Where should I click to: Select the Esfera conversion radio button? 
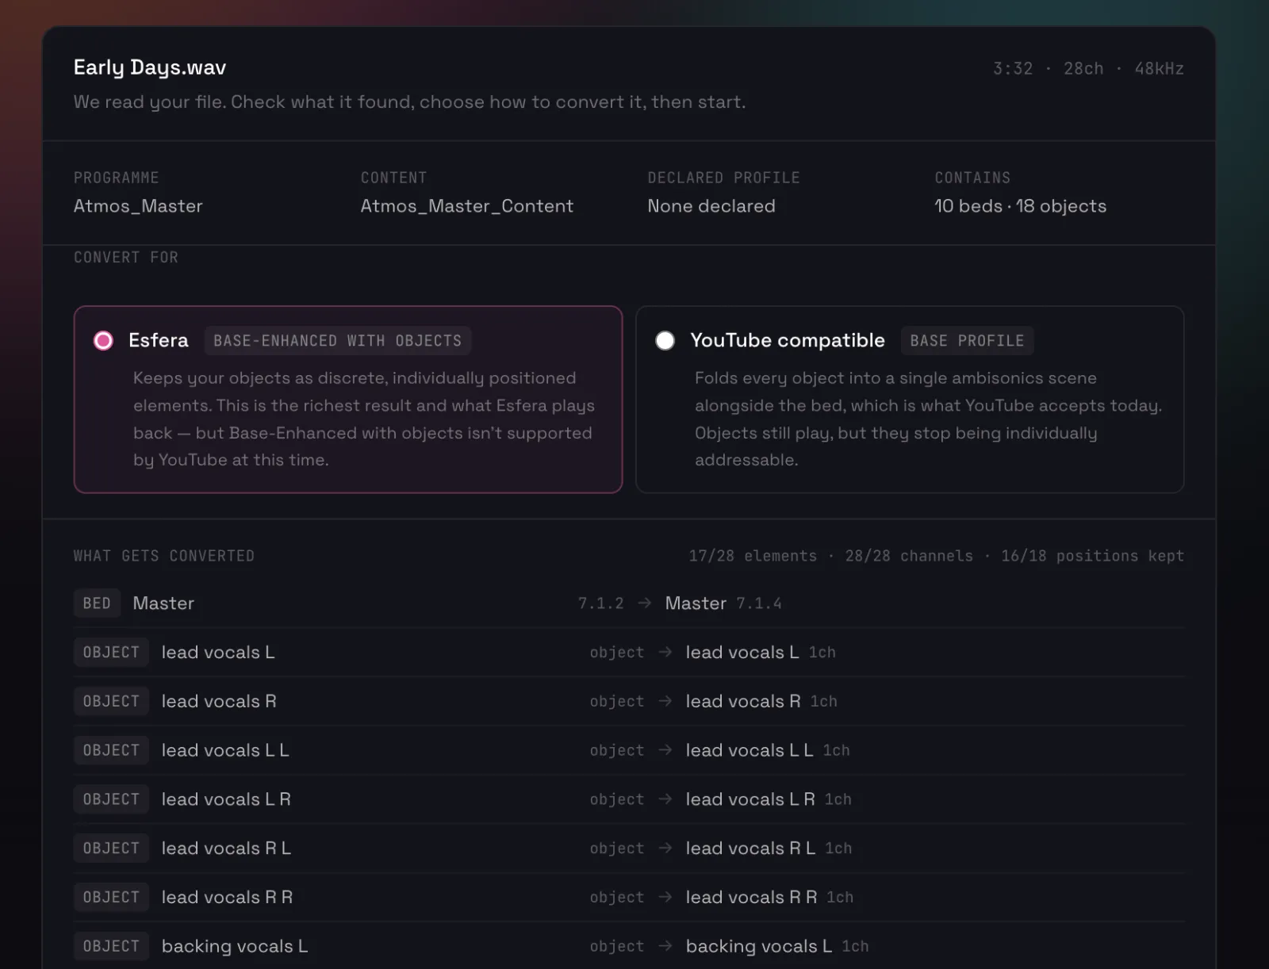[x=103, y=340]
